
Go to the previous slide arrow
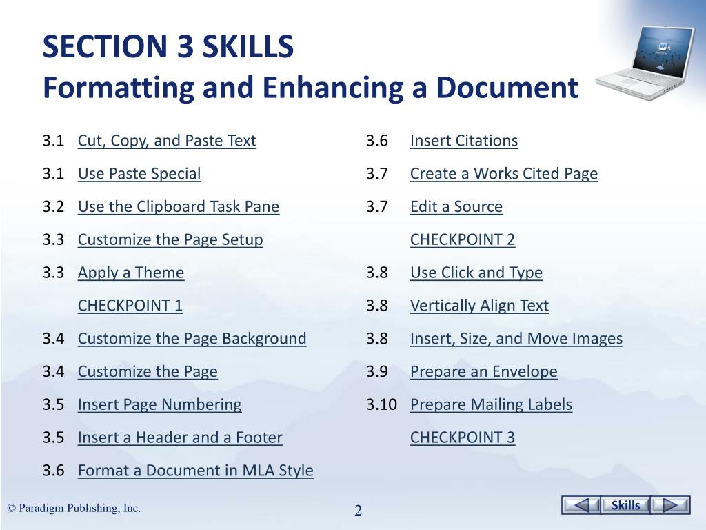[581, 505]
